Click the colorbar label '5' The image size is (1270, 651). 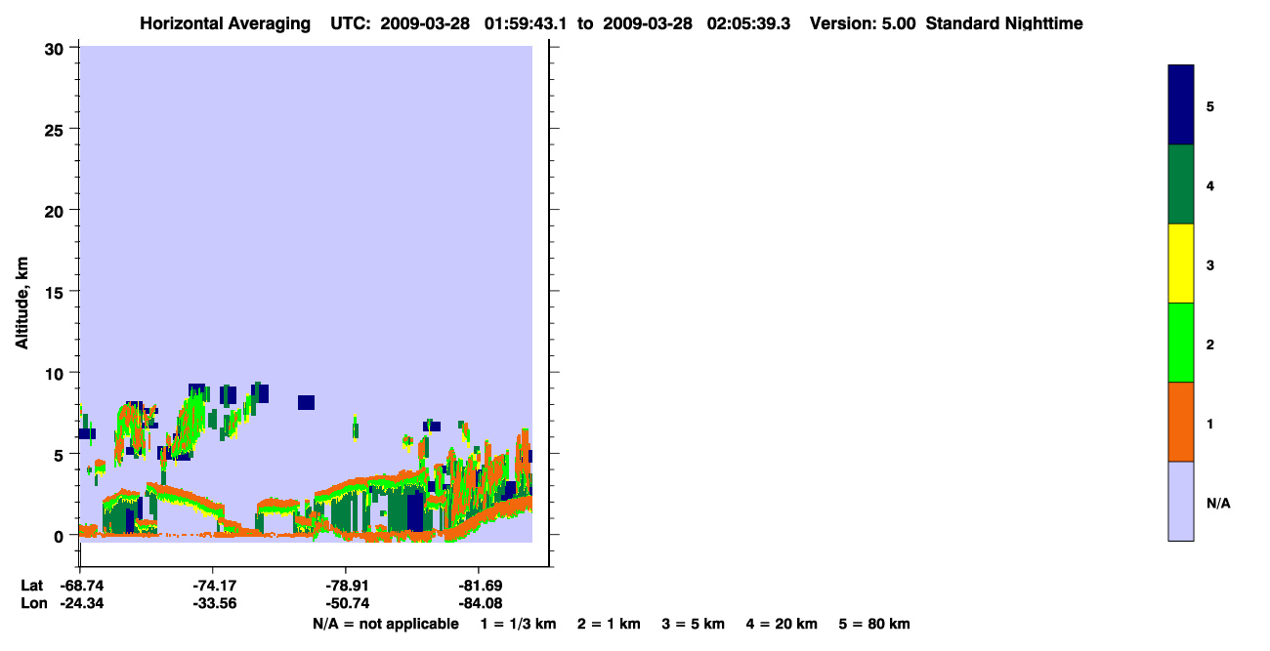coord(1210,105)
